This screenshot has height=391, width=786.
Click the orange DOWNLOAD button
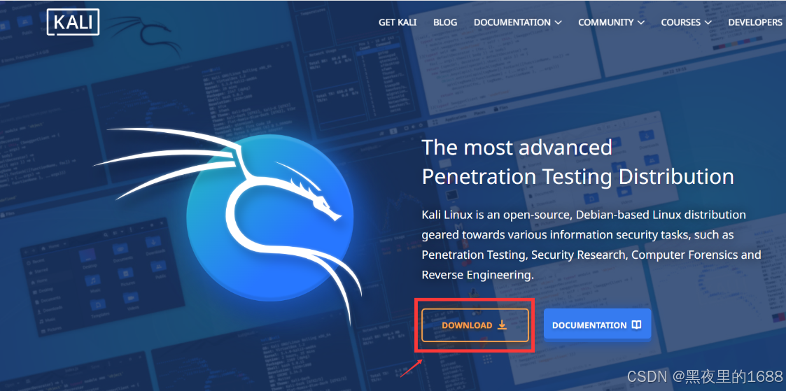475,325
